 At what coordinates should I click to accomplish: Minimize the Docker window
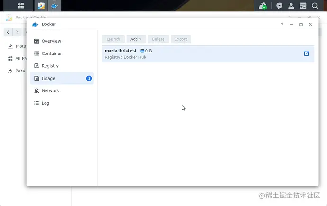point(291,24)
